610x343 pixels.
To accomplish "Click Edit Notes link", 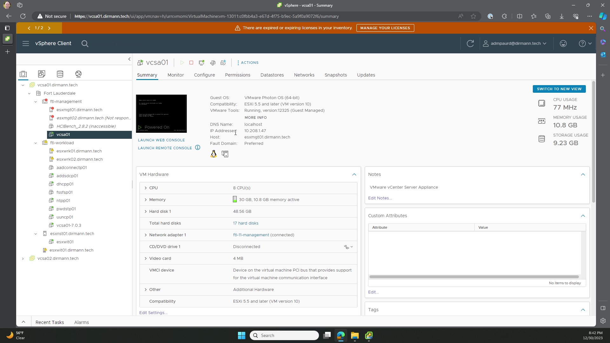I will coord(380,198).
